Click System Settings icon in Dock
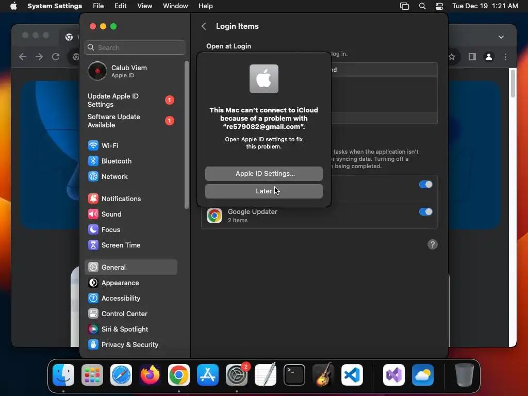The image size is (528, 396). tap(237, 375)
